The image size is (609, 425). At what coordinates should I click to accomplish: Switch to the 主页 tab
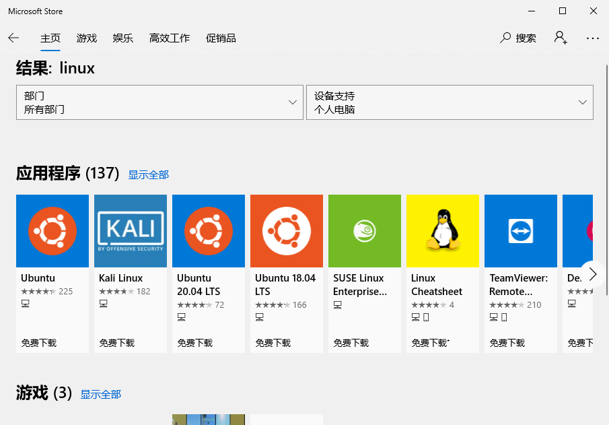click(50, 38)
